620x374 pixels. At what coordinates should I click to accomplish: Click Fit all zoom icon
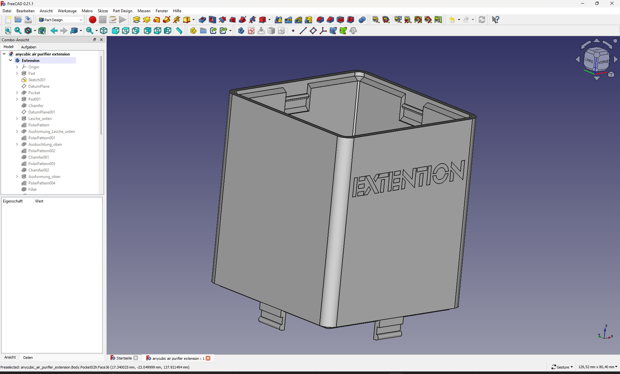coord(8,31)
